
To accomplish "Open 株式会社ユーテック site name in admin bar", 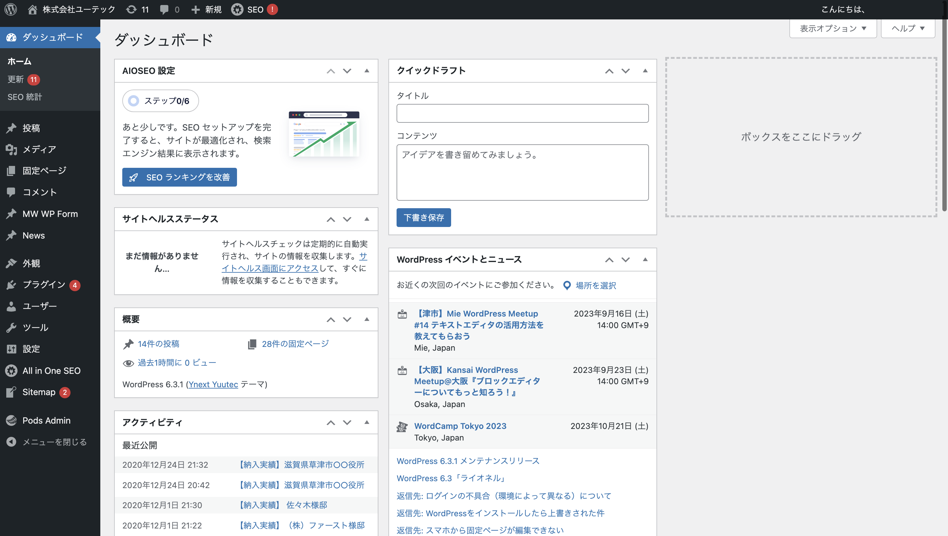I will tap(79, 10).
